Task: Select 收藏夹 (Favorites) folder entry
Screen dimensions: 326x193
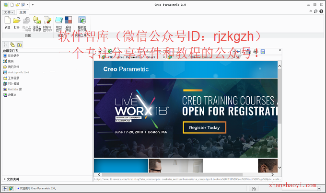Action: point(10,95)
